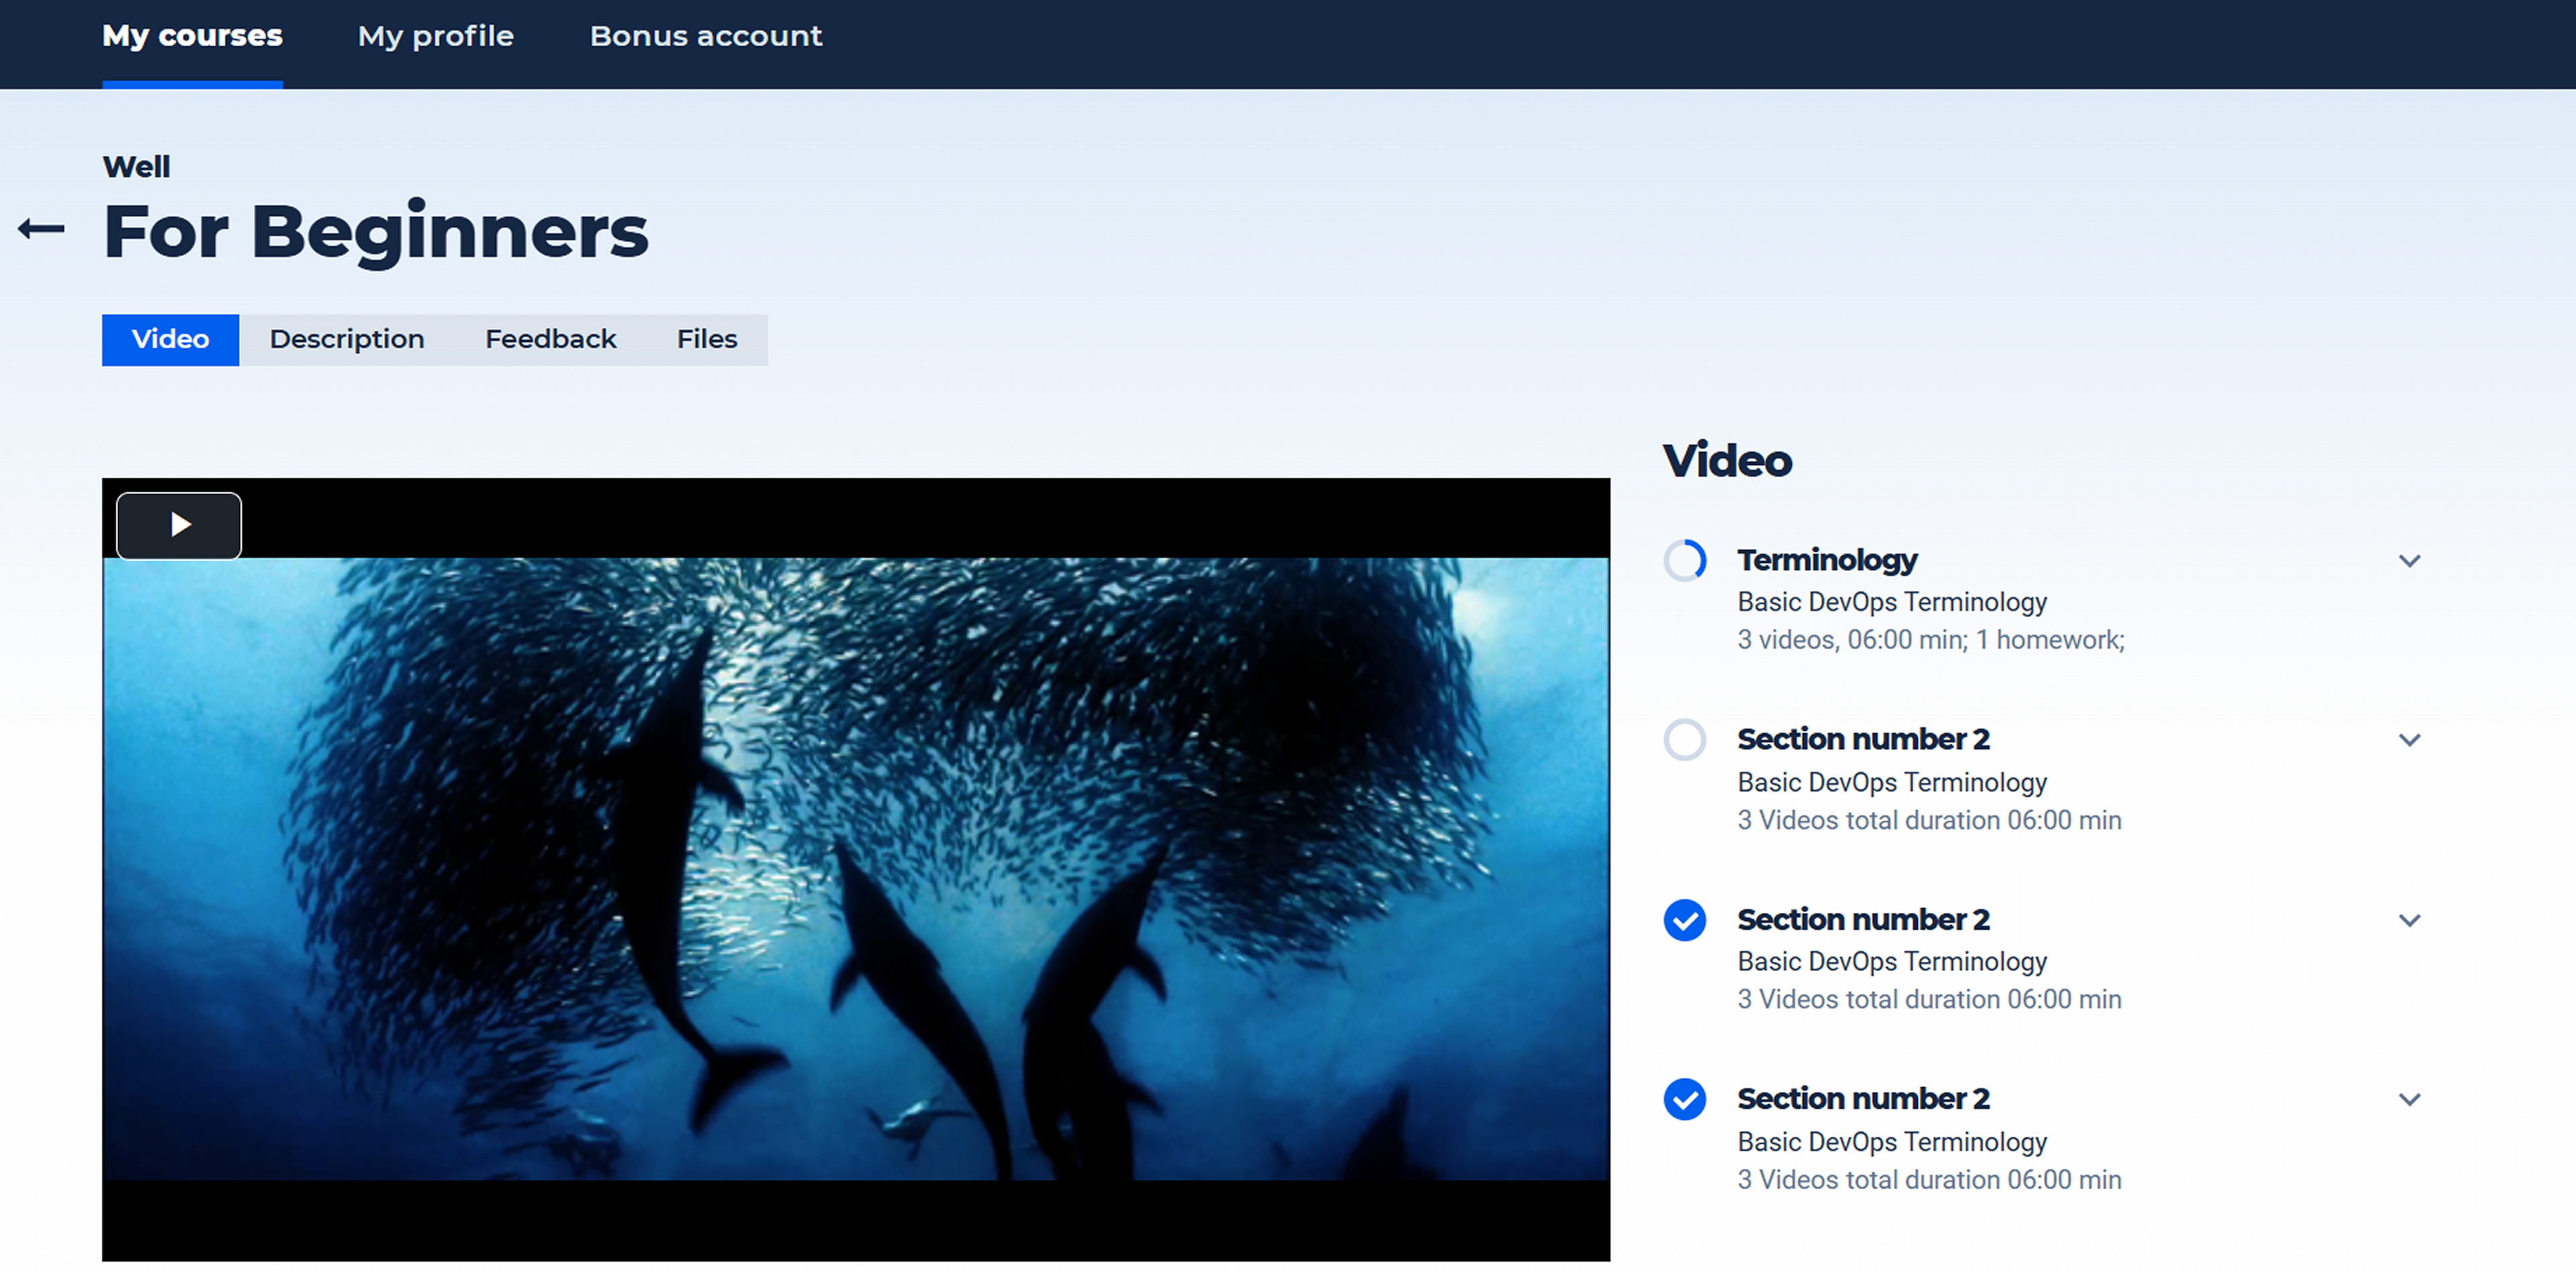The width and height of the screenshot is (2576, 1271).
Task: Click the empty circle for first Section number 2
Action: (1685, 740)
